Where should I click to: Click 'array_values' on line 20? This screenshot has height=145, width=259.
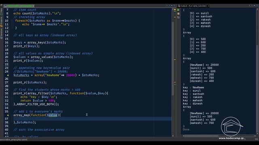41,57
